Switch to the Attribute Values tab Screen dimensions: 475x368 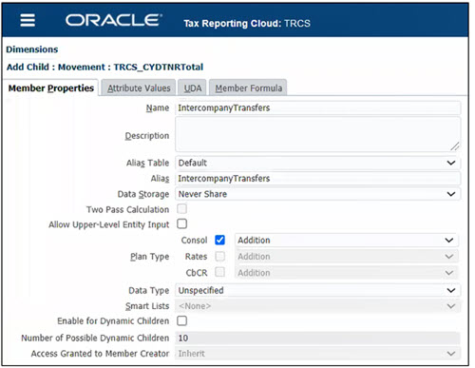tap(139, 88)
